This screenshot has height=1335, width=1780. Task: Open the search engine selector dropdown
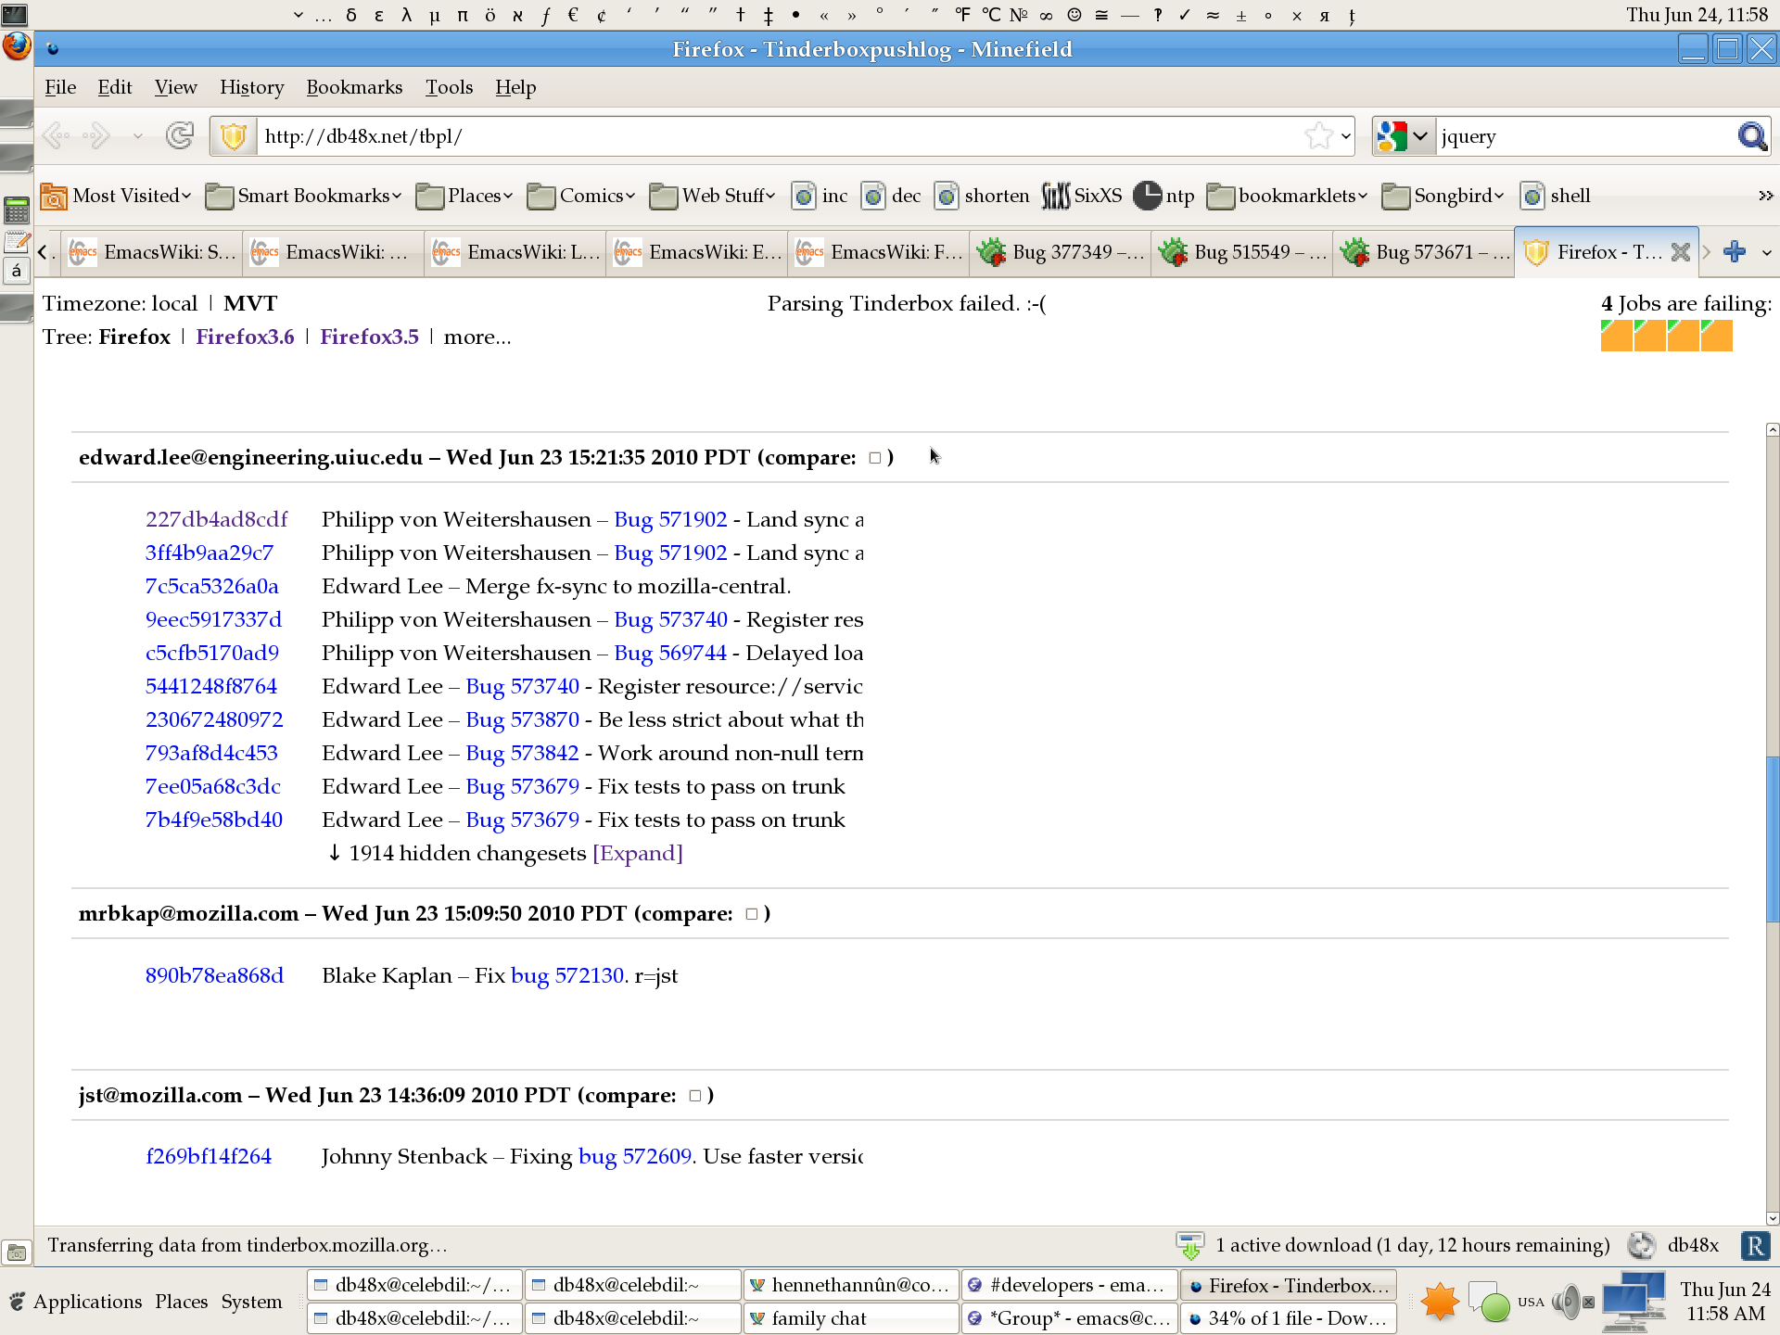[x=1403, y=136]
